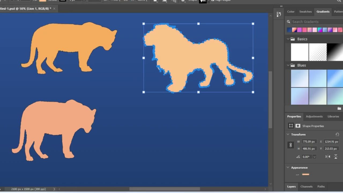This screenshot has width=343, height=193.
Task: Collapse panels using double-arrow icon
Action: tap(281, 6)
